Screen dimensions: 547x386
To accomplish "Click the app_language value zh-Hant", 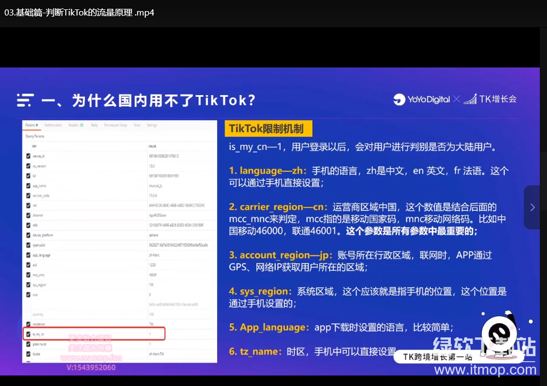I will click(x=154, y=255).
